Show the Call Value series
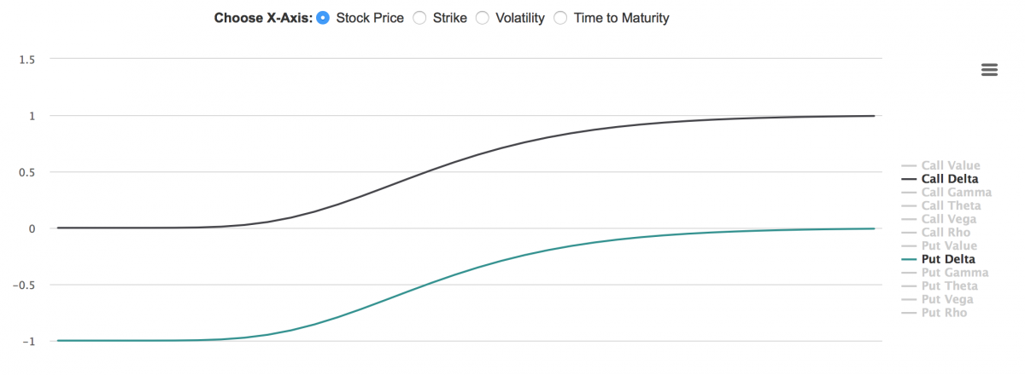This screenshot has width=1025, height=375. pyautogui.click(x=951, y=165)
